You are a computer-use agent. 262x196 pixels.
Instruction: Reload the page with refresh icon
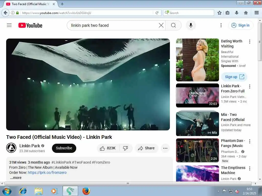point(157,13)
